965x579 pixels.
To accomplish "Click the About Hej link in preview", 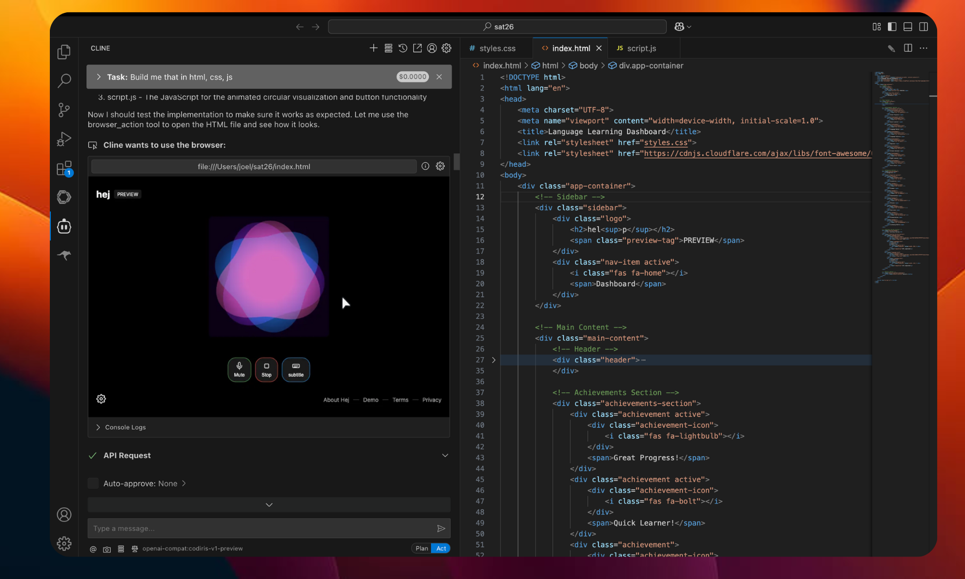I will coord(336,400).
